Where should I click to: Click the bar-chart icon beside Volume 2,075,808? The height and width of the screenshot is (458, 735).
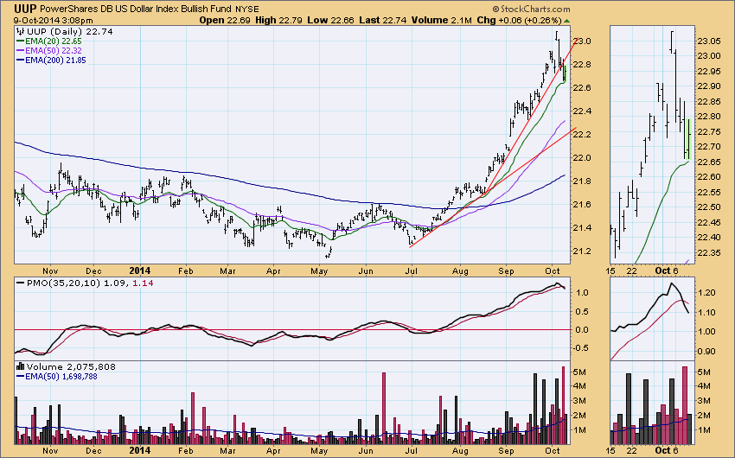pyautogui.click(x=20, y=366)
